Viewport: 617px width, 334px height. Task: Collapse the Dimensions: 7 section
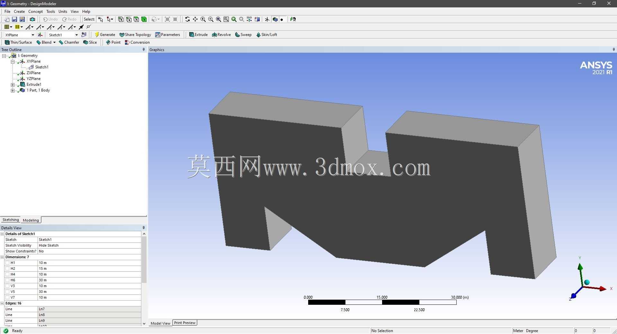coord(2,257)
